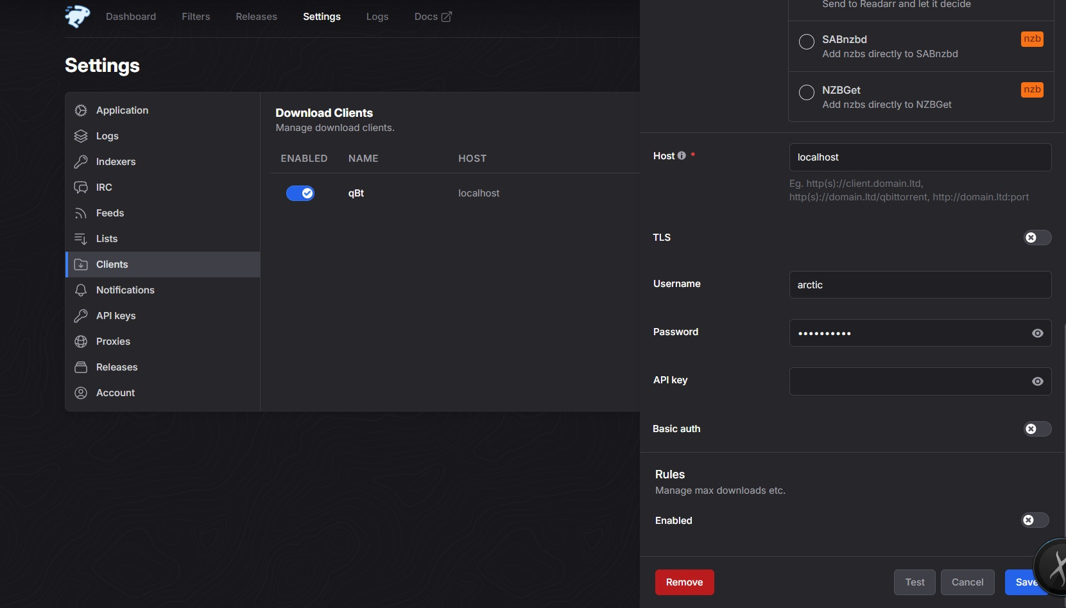Screen dimensions: 1066x608
Task: Click the external link icon beside Docs
Action: tap(447, 17)
